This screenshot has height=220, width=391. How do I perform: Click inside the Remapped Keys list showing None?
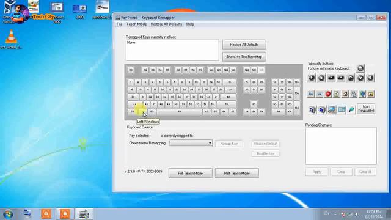coord(172,50)
